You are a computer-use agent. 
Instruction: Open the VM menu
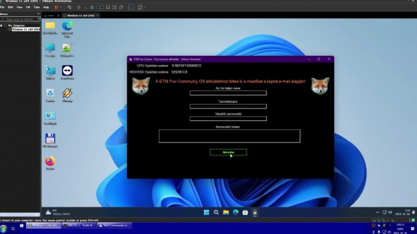click(28, 7)
